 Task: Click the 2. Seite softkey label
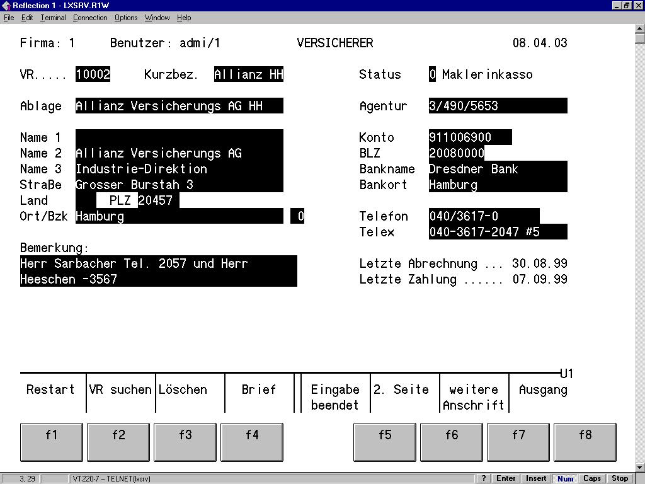[401, 389]
